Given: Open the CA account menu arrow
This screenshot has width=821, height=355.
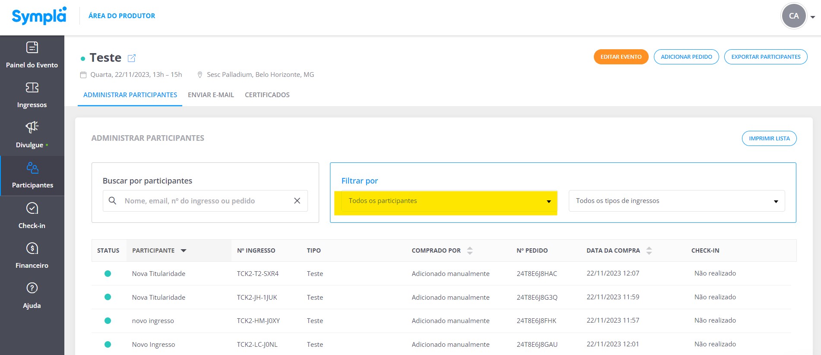Looking at the screenshot, I should 812,17.
